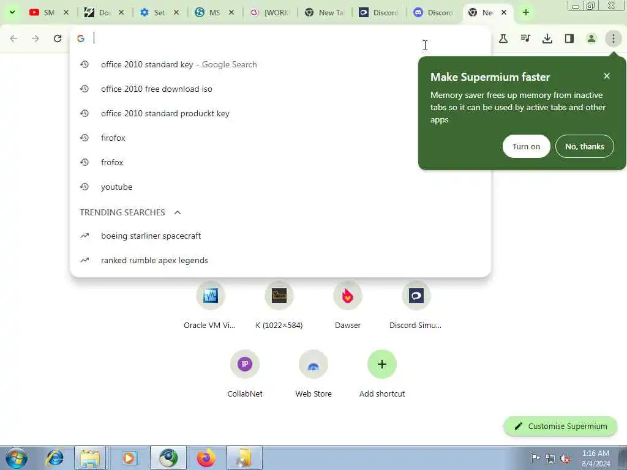Launch Internet Explorer from taskbar
The height and width of the screenshot is (470, 627).
[x=54, y=458]
